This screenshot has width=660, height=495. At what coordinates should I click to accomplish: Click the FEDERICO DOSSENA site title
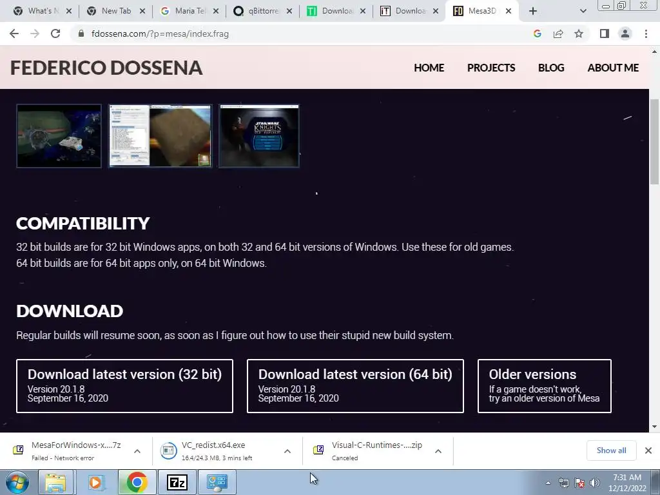[106, 68]
